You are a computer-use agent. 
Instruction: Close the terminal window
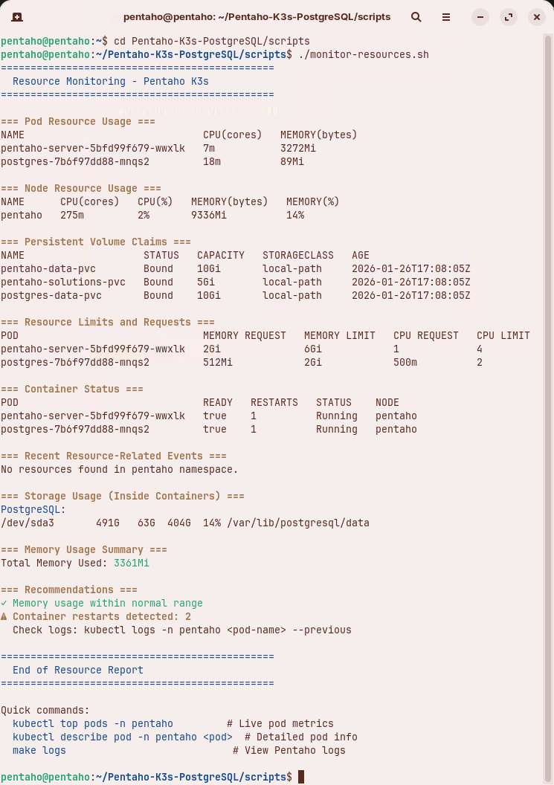536,16
